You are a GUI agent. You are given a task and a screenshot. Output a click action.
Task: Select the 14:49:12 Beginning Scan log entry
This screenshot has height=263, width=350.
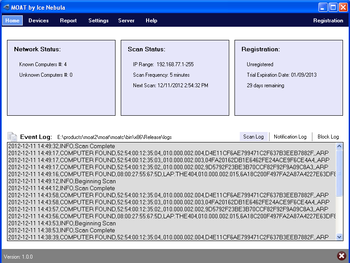[171, 181]
